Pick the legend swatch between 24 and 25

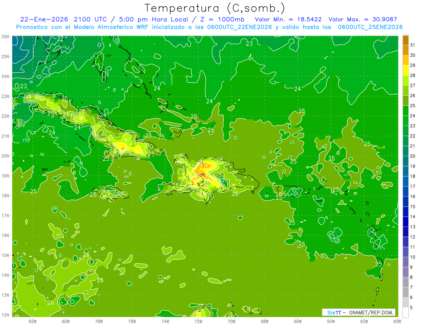tap(405, 110)
